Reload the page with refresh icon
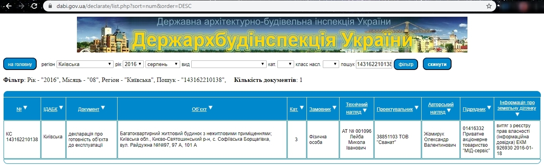Screen dimensions: 544x165 [34, 6]
